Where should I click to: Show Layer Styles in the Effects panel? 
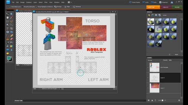[x=152, y=15]
